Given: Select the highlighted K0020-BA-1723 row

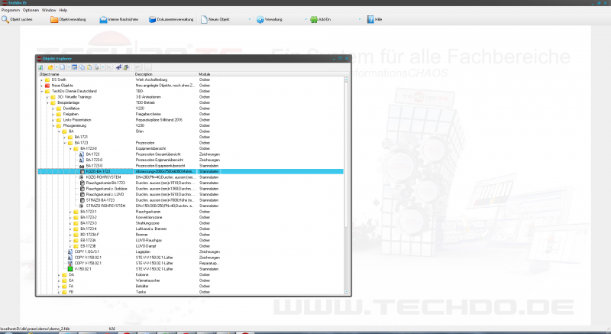Looking at the screenshot, I should coord(190,171).
